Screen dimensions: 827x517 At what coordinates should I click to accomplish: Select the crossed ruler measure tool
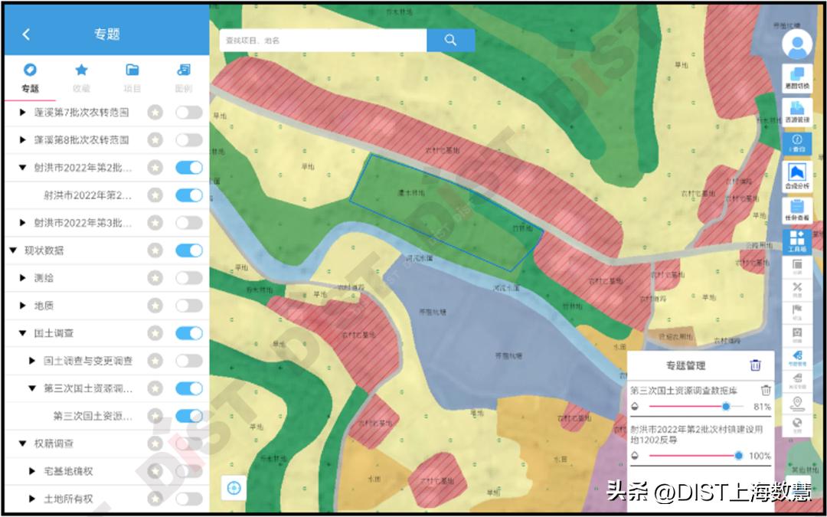tap(797, 289)
